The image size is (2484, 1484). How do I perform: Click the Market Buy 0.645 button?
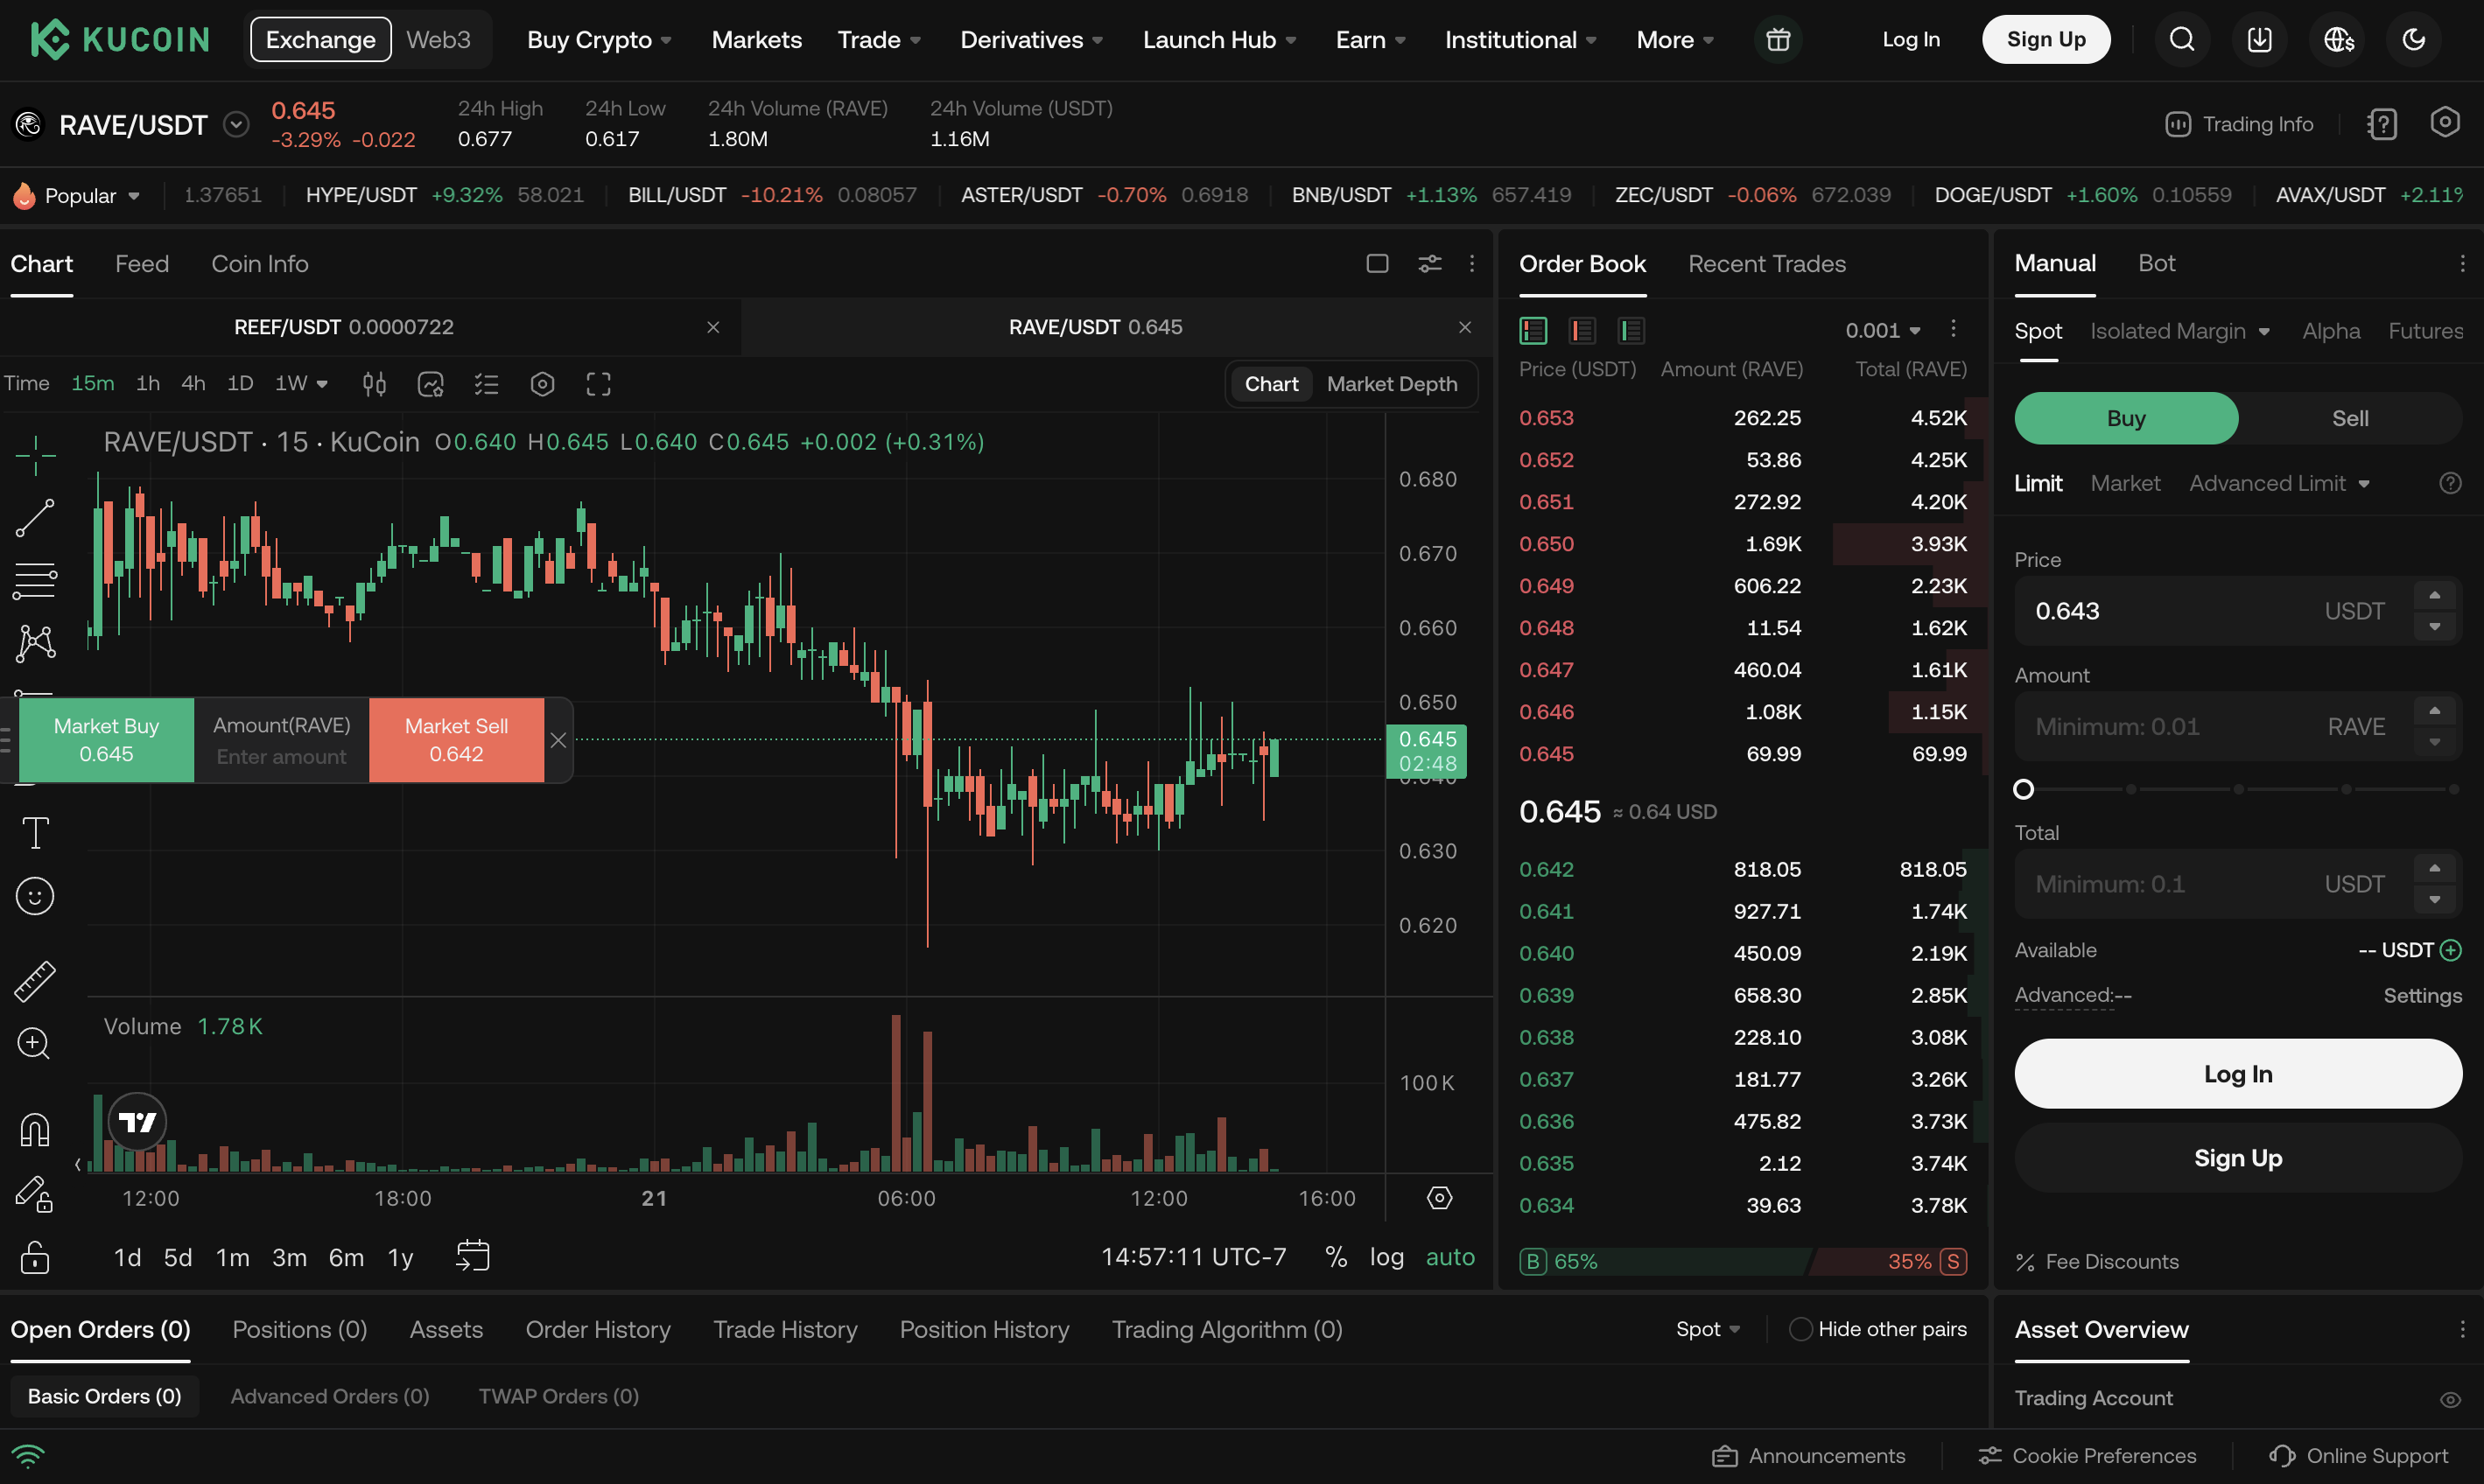tap(106, 740)
